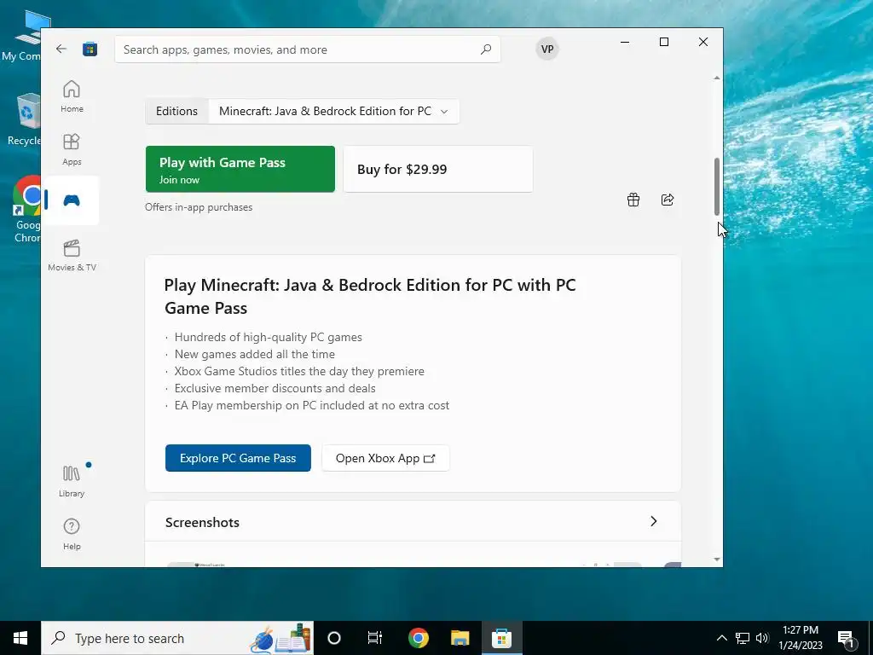The image size is (873, 655).
Task: Expand the Editions dropdown
Action: coord(333,111)
